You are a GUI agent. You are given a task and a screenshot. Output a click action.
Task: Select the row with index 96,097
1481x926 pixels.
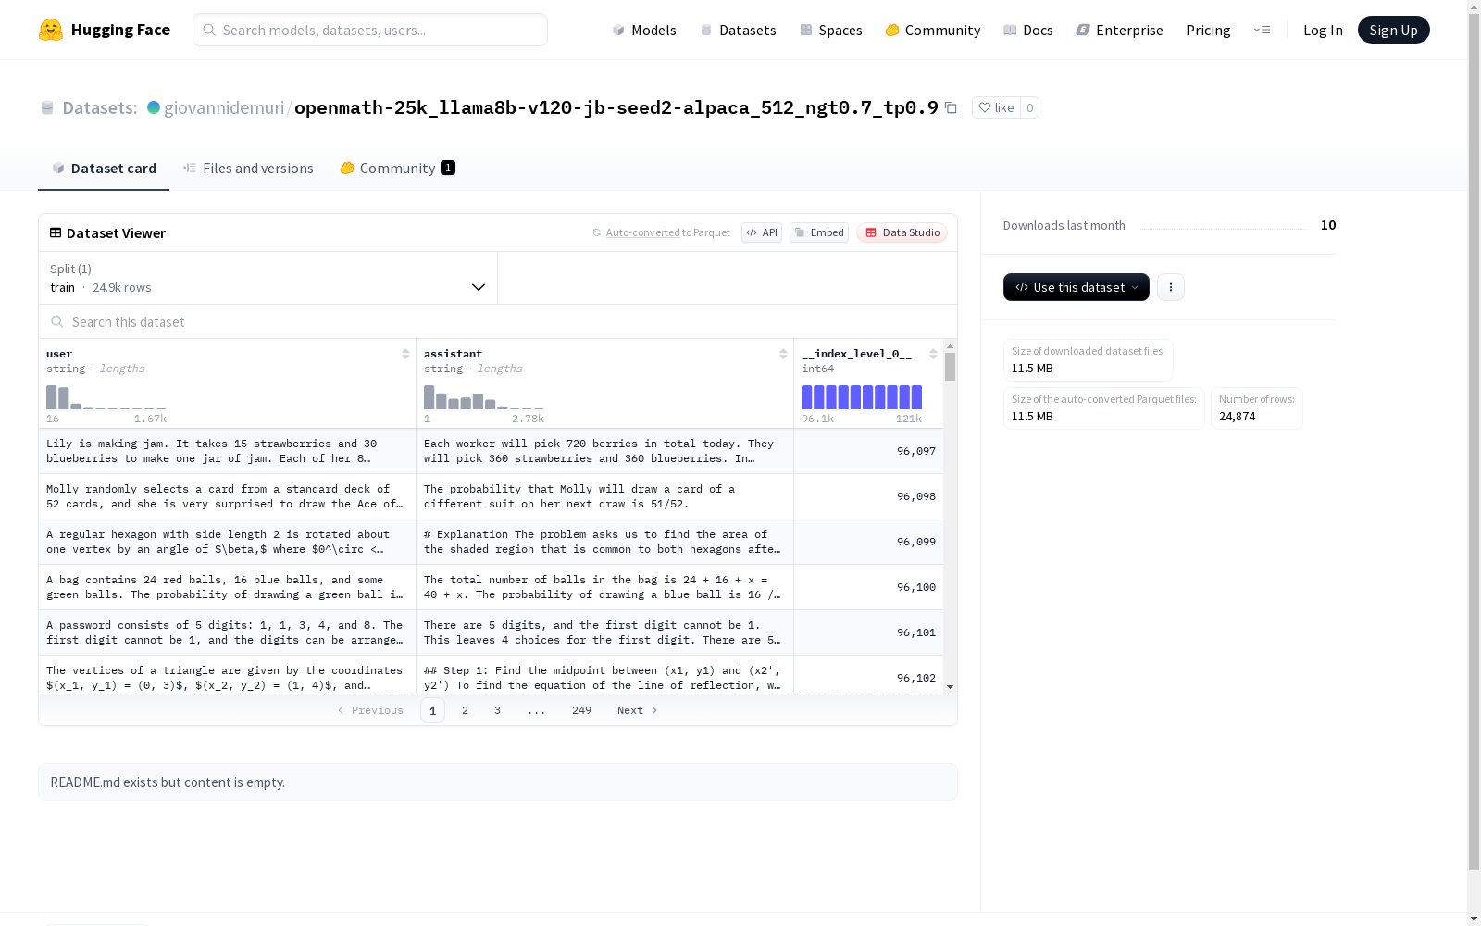(x=491, y=451)
